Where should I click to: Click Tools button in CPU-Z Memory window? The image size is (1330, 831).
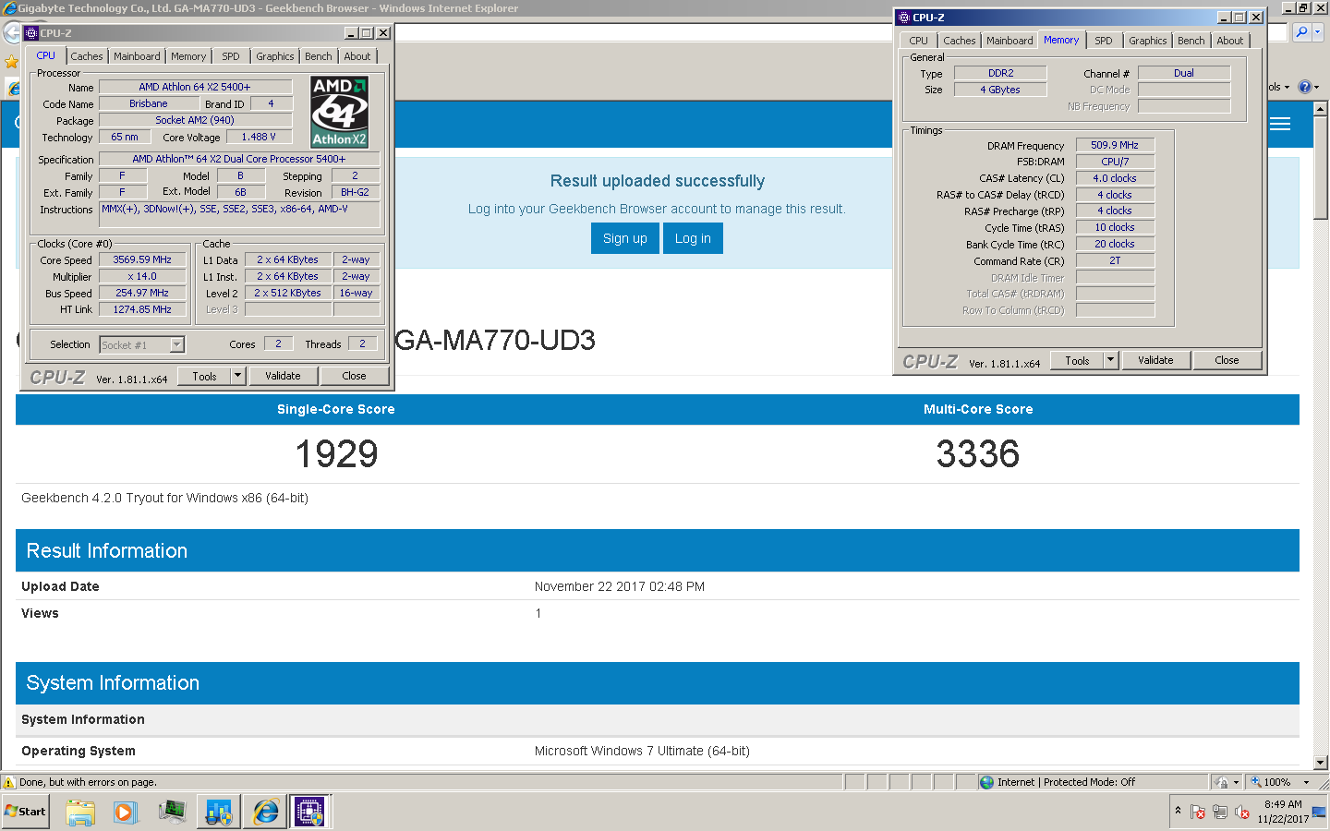pos(1077,360)
